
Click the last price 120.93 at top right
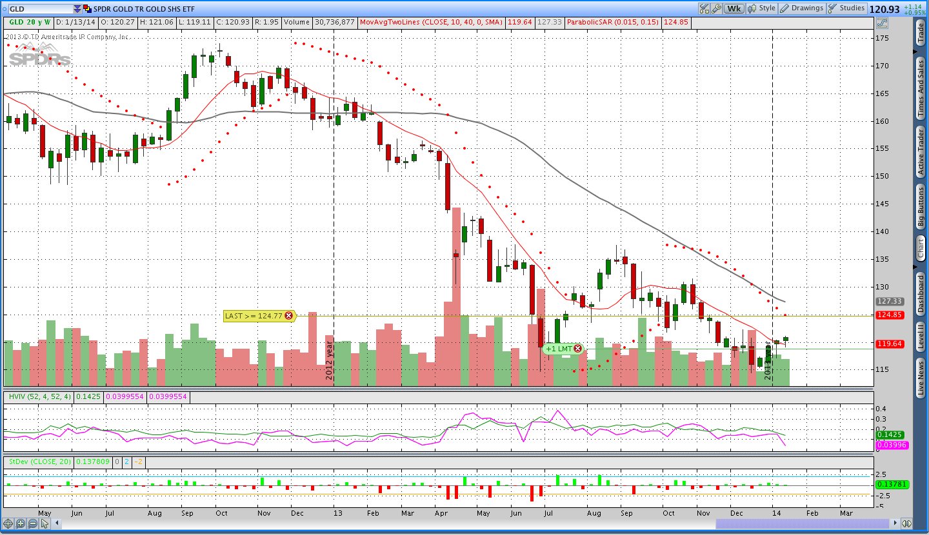click(884, 9)
